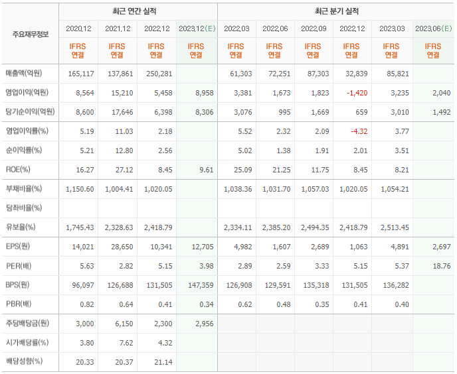Click the 배당성향(%) row label

point(24,361)
